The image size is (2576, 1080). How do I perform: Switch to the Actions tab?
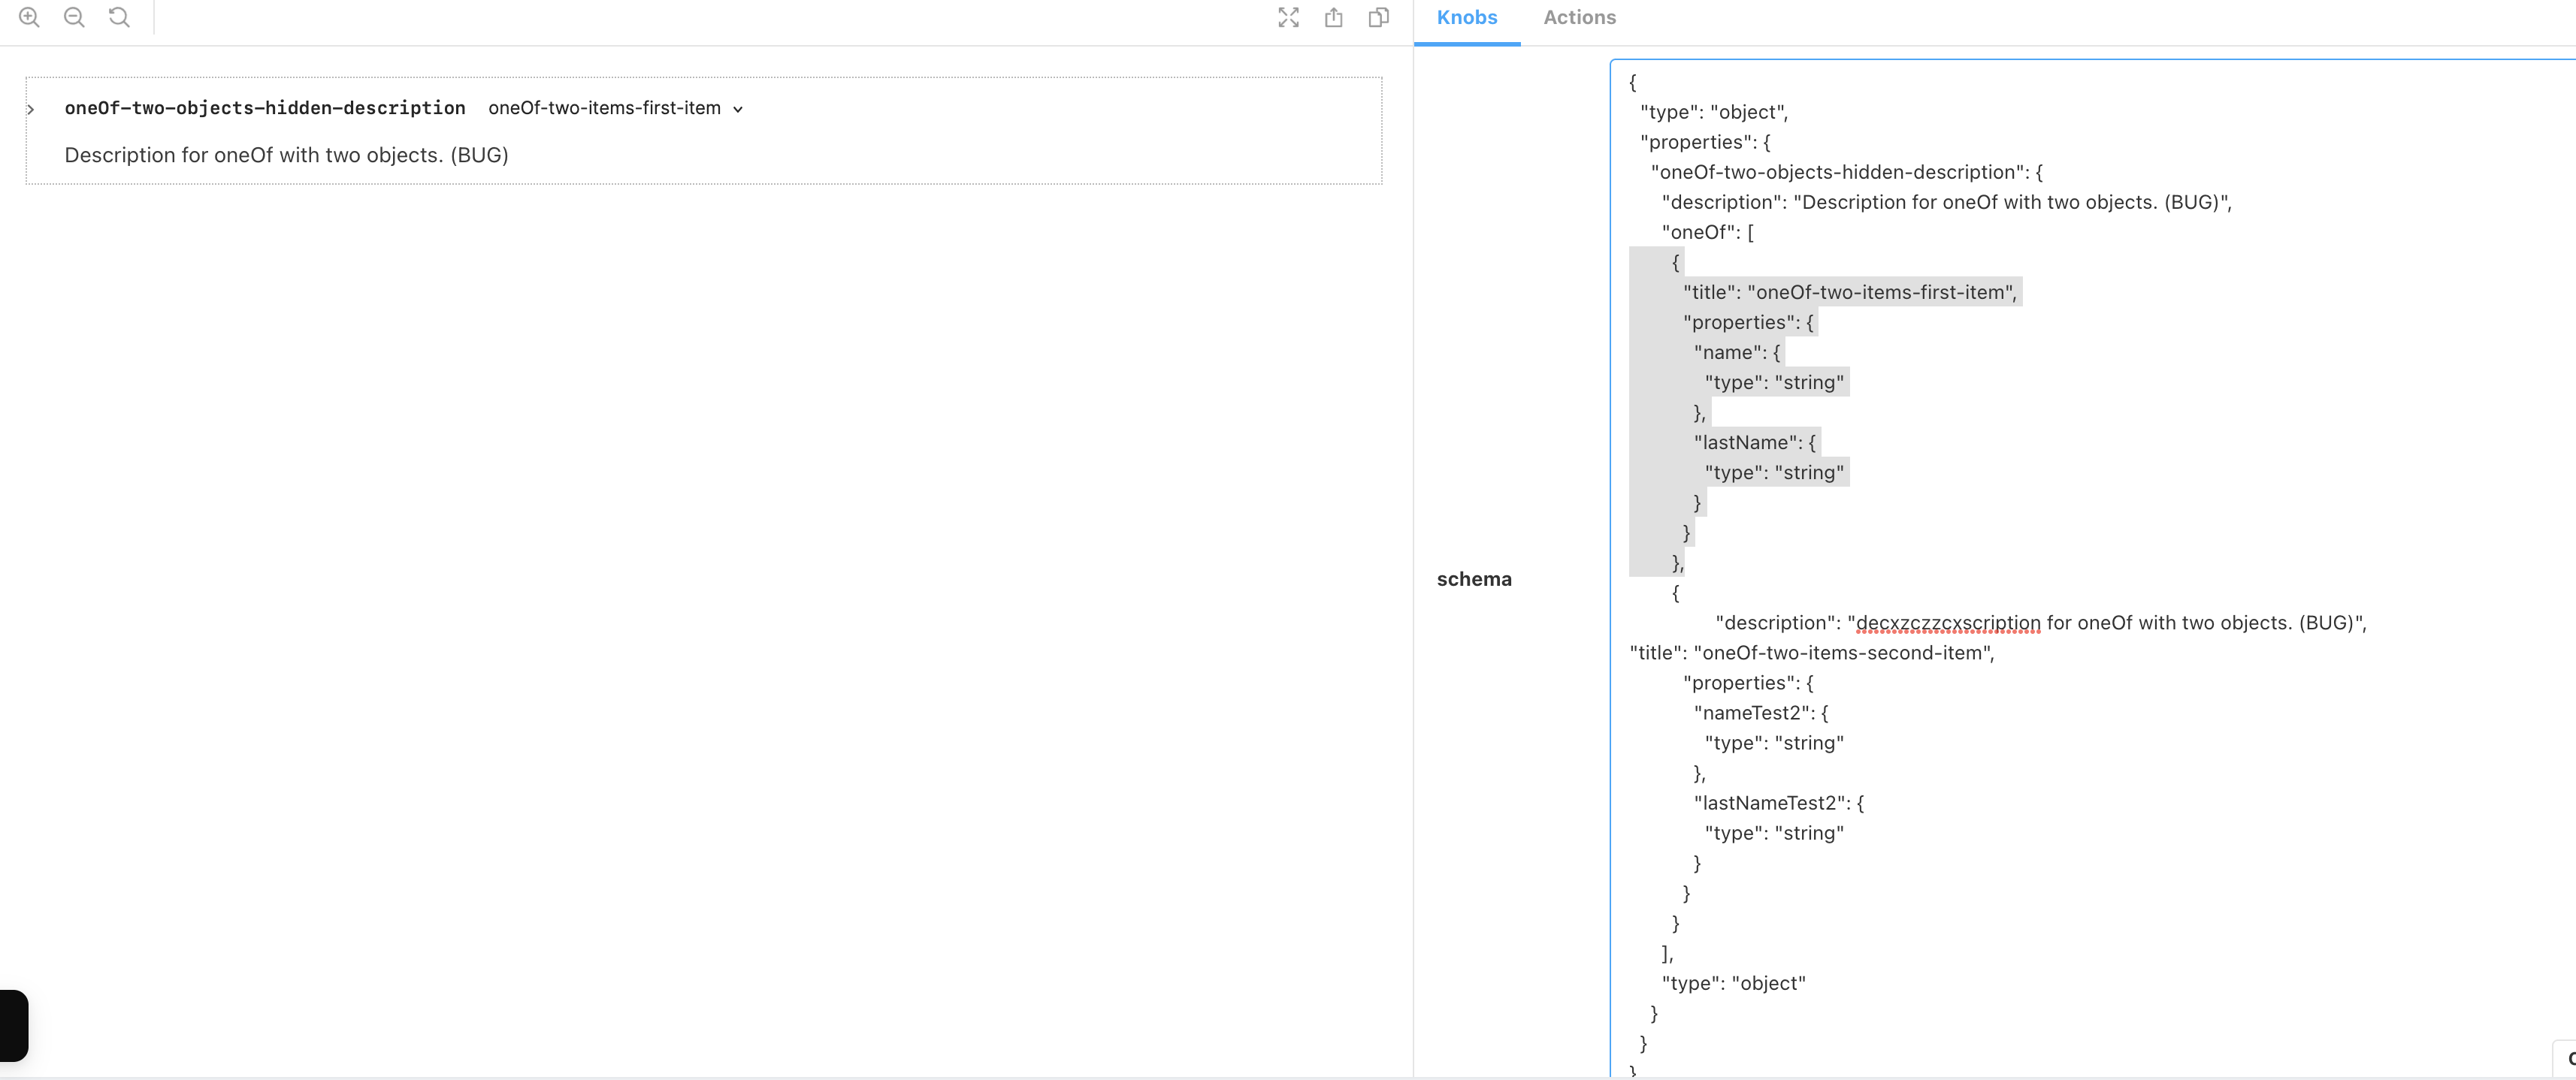coord(1579,18)
